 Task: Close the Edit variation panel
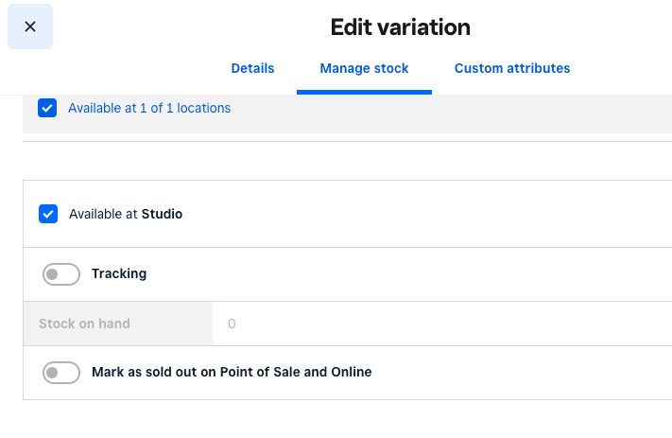coord(30,26)
